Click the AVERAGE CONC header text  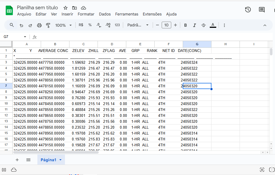[x=53, y=51]
